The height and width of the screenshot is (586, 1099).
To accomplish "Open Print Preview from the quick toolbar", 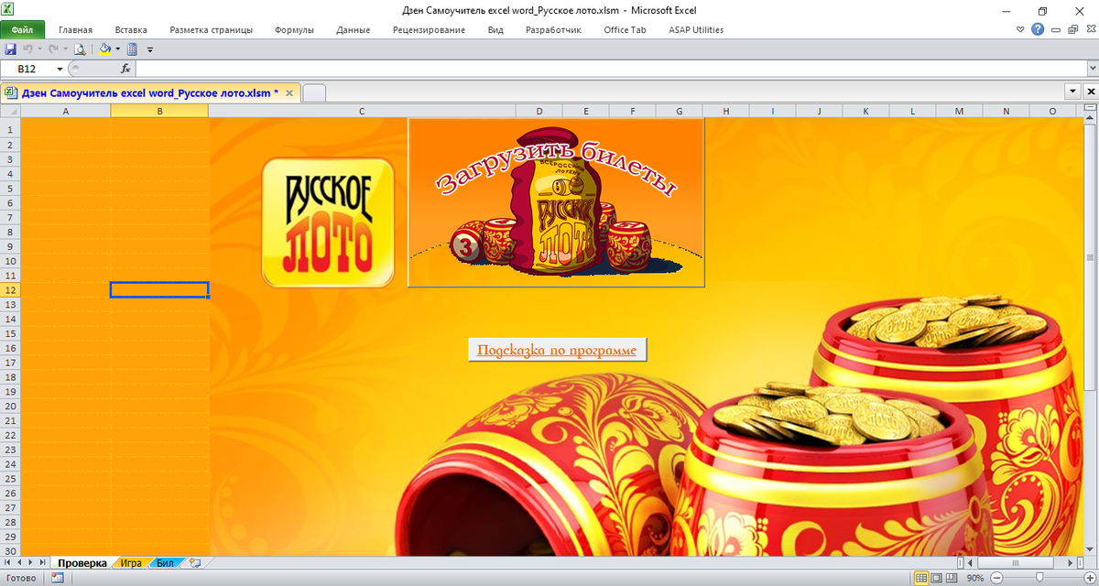I will (x=80, y=49).
